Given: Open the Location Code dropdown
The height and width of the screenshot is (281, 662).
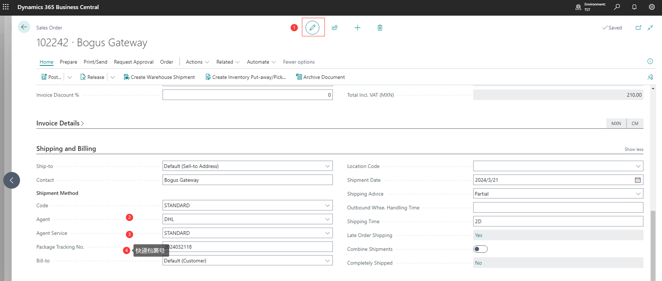Looking at the screenshot, I should click(638, 166).
